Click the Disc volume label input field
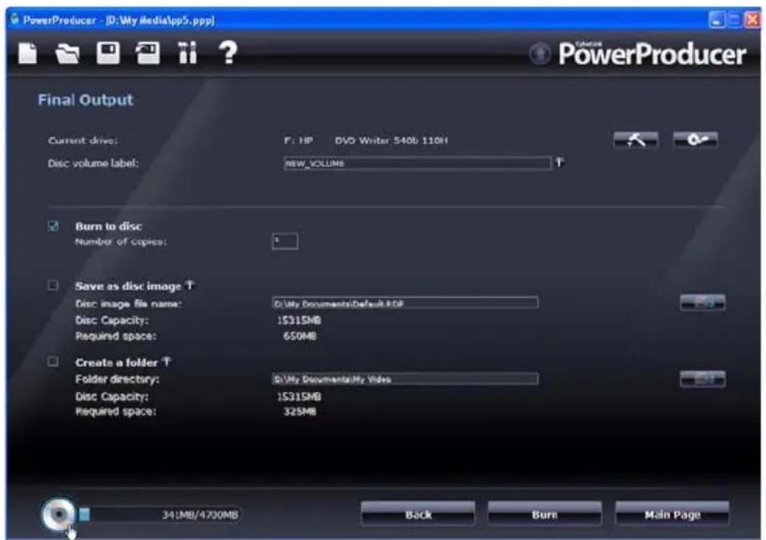Image resolution: width=766 pixels, height=540 pixels. tap(417, 163)
